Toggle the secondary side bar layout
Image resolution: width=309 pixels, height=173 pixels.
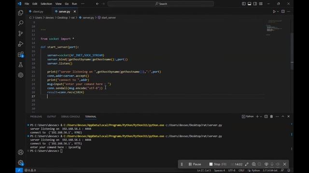255,4
